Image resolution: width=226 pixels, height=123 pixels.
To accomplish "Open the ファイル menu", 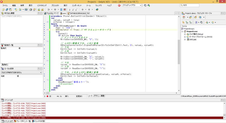I will coord(5,5).
